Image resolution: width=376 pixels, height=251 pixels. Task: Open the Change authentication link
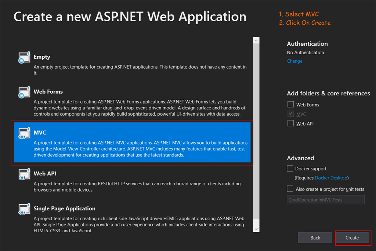295,61
